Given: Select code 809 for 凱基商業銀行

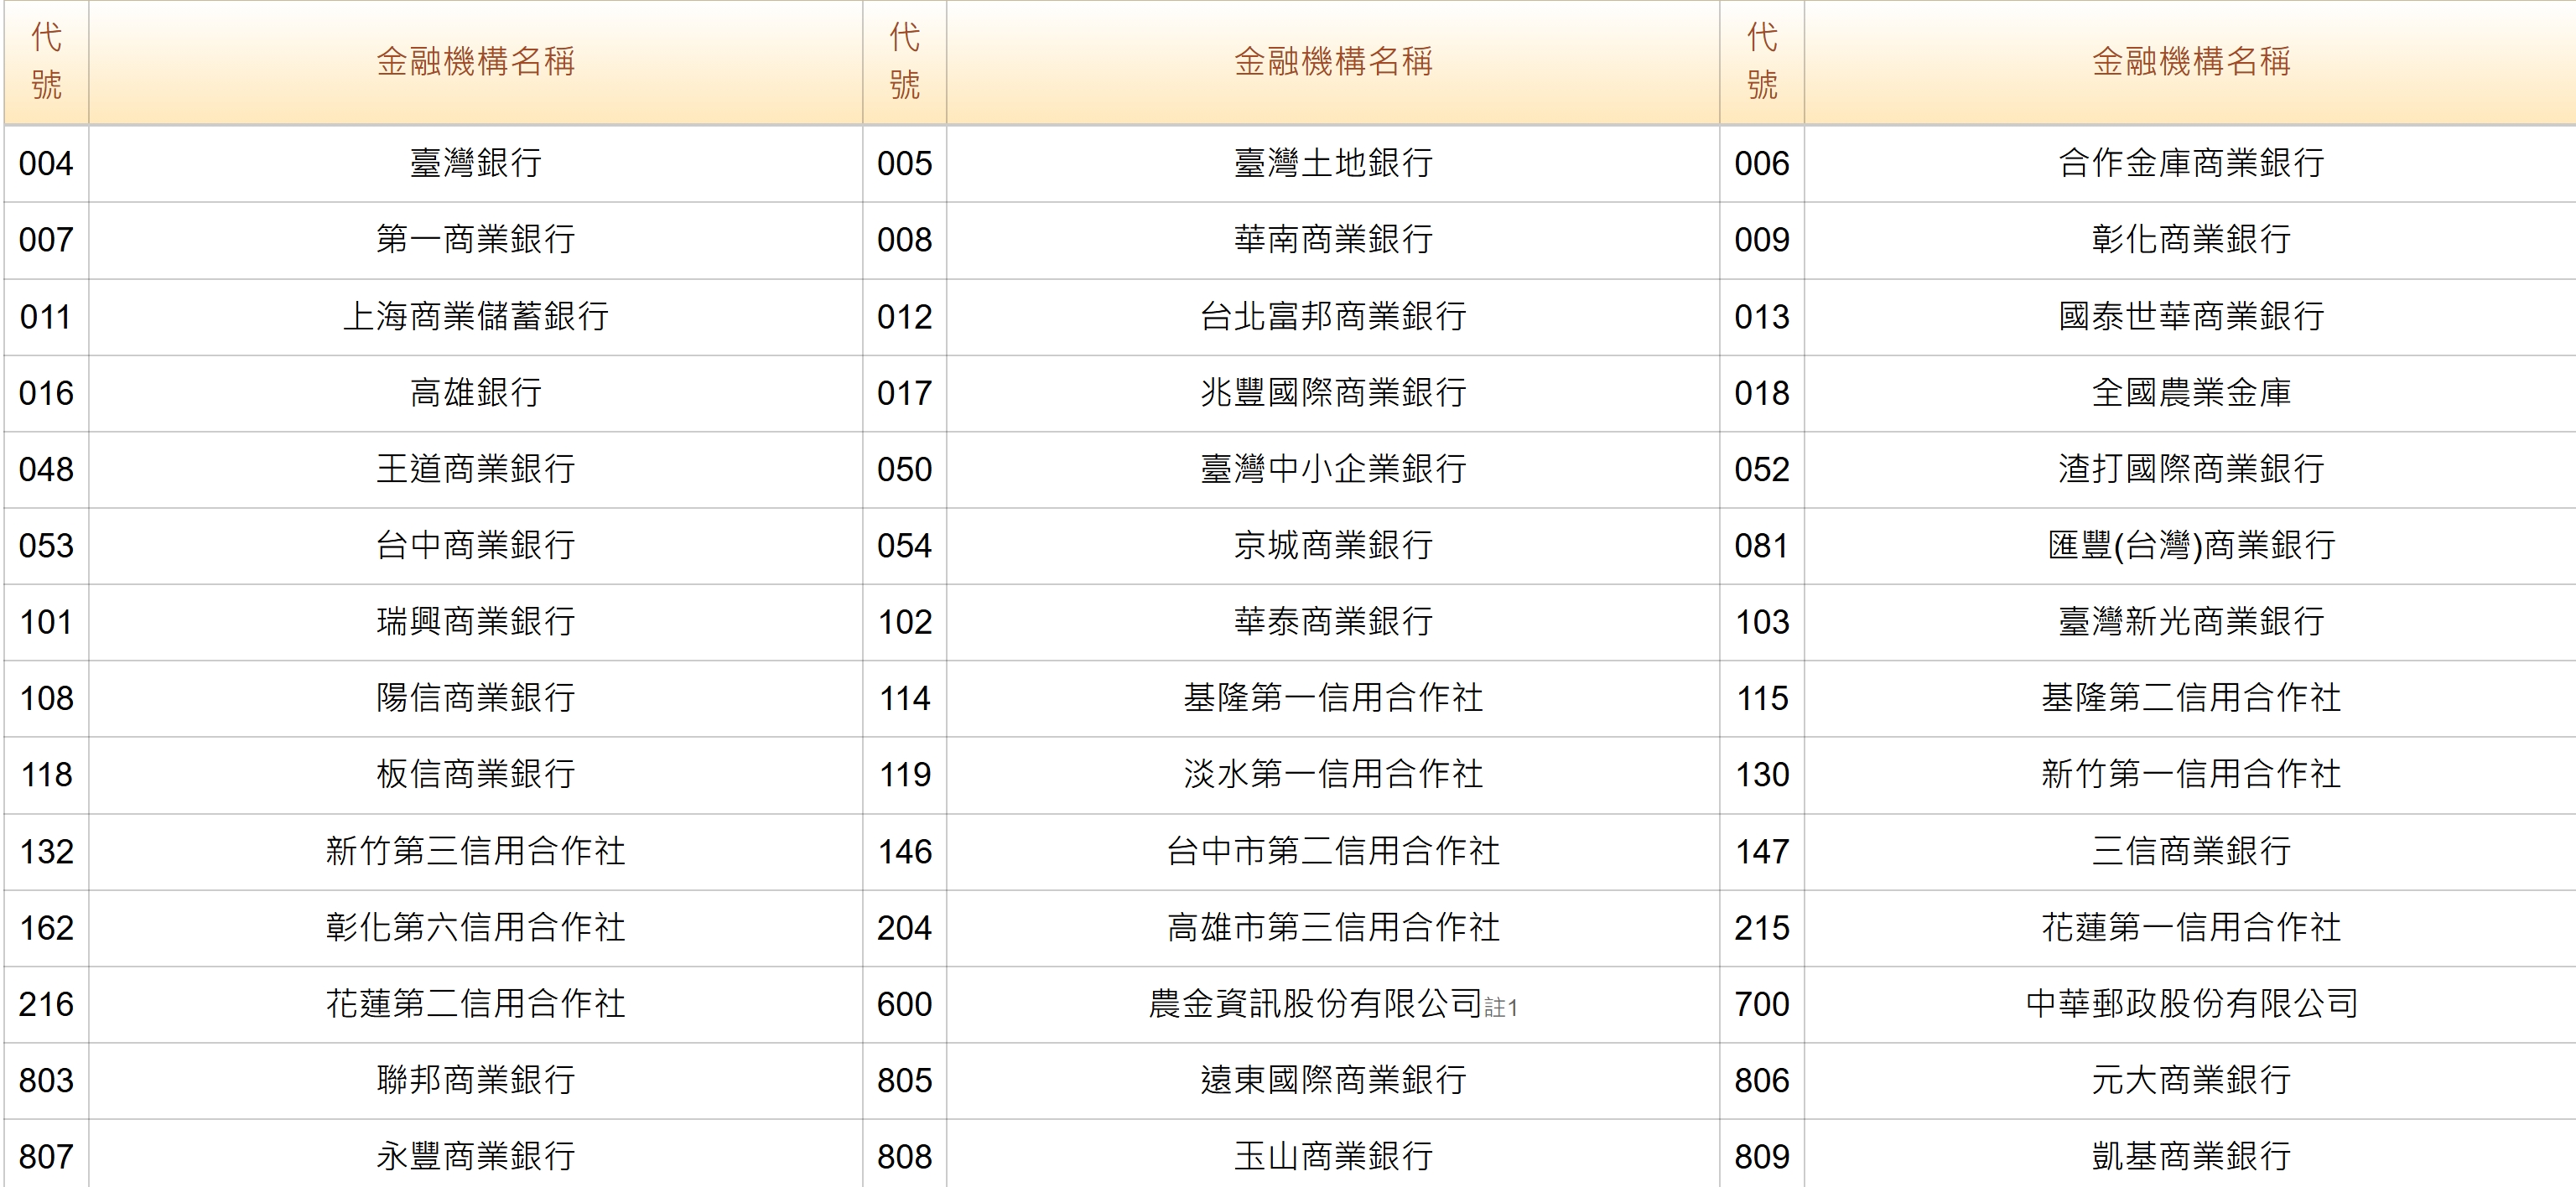Looking at the screenshot, I should click(x=1761, y=1157).
